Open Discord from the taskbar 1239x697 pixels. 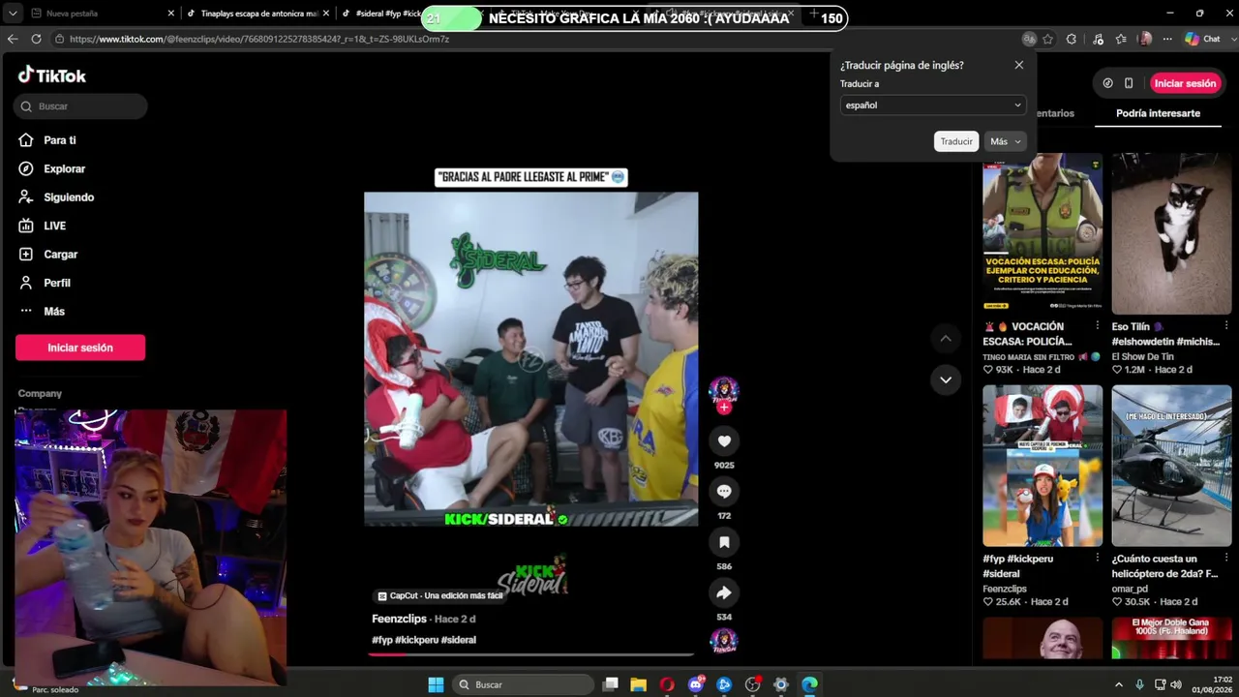coord(695,684)
